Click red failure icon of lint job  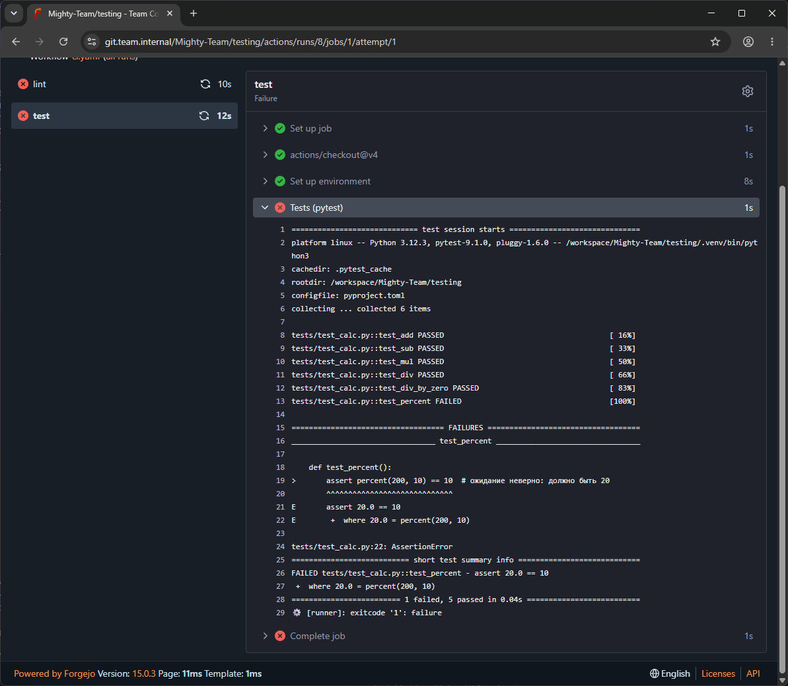23,84
